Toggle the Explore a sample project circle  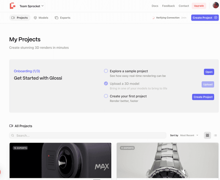coord(106,71)
